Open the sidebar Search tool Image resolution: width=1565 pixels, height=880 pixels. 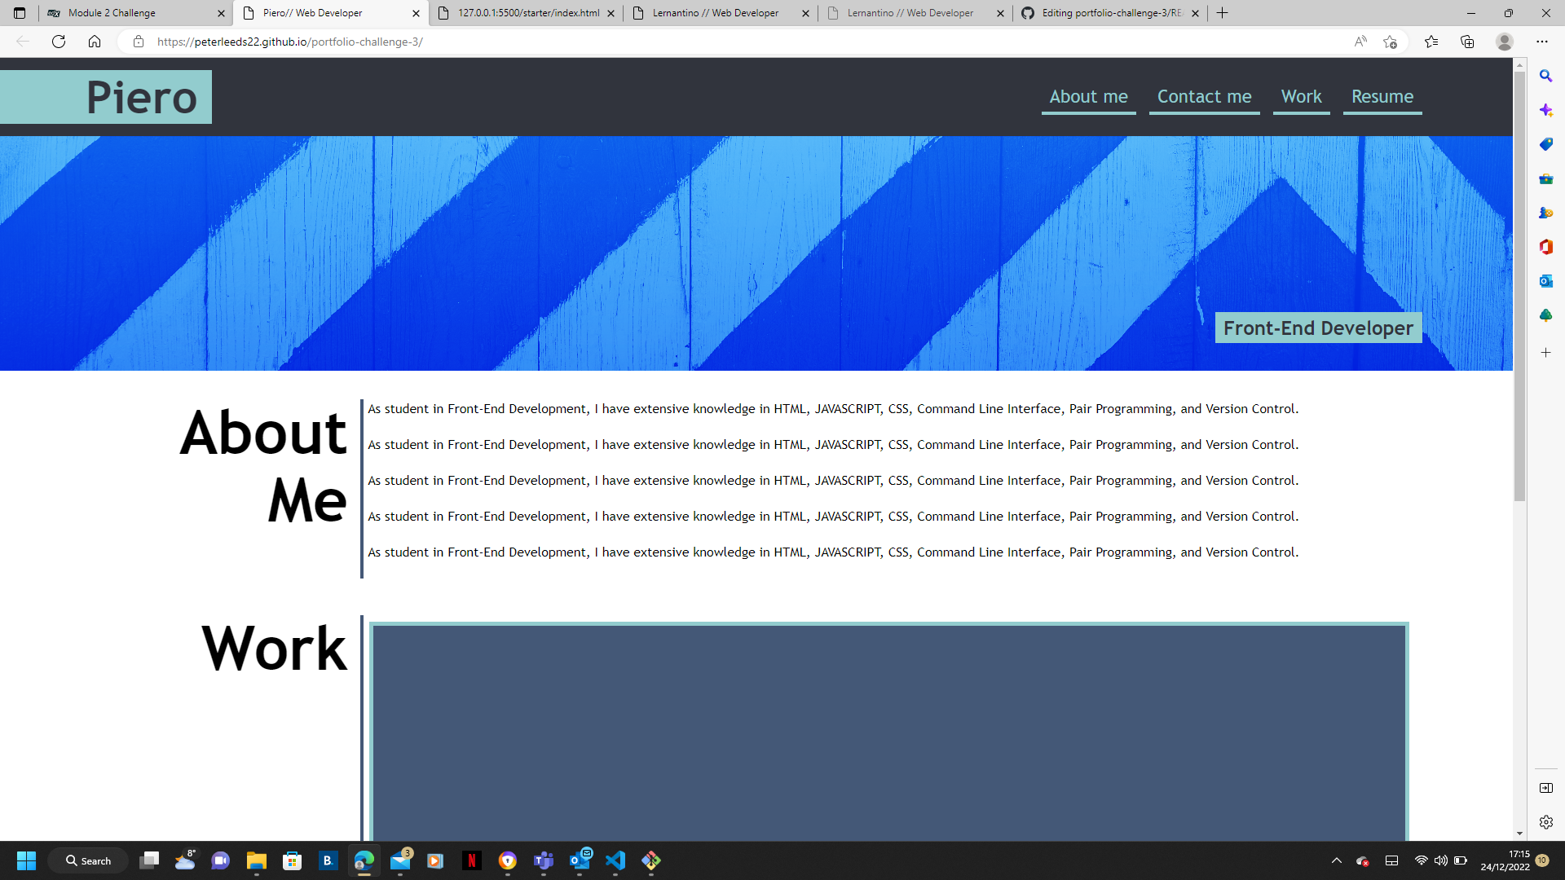[x=1545, y=76]
